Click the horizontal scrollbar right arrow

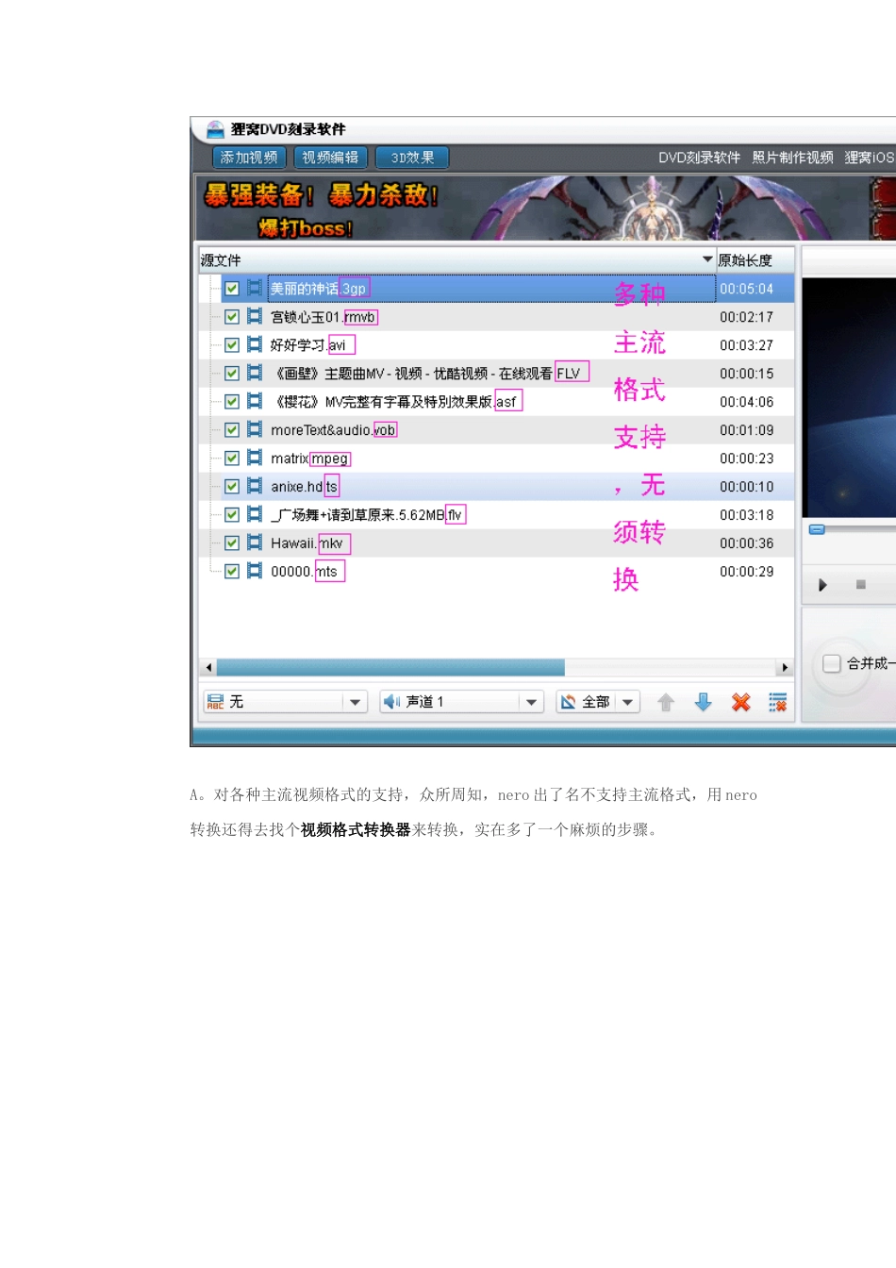pyautogui.click(x=785, y=668)
